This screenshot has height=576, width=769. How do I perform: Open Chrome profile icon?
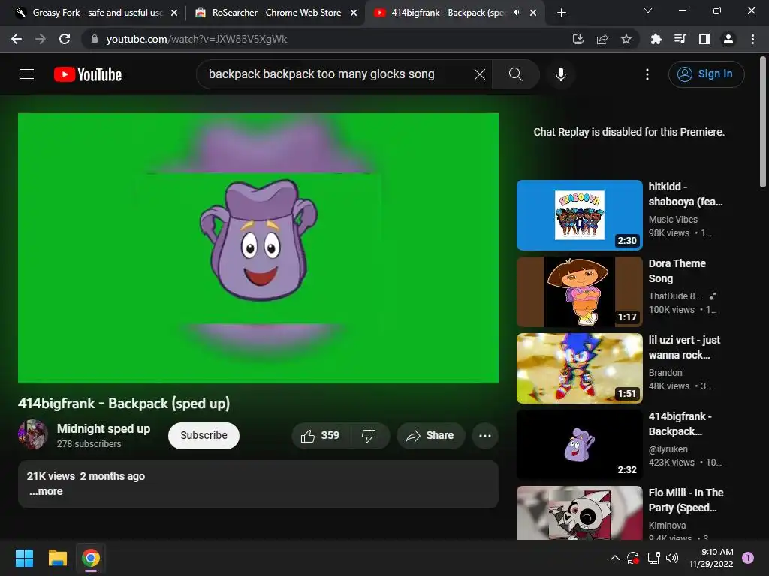click(728, 39)
